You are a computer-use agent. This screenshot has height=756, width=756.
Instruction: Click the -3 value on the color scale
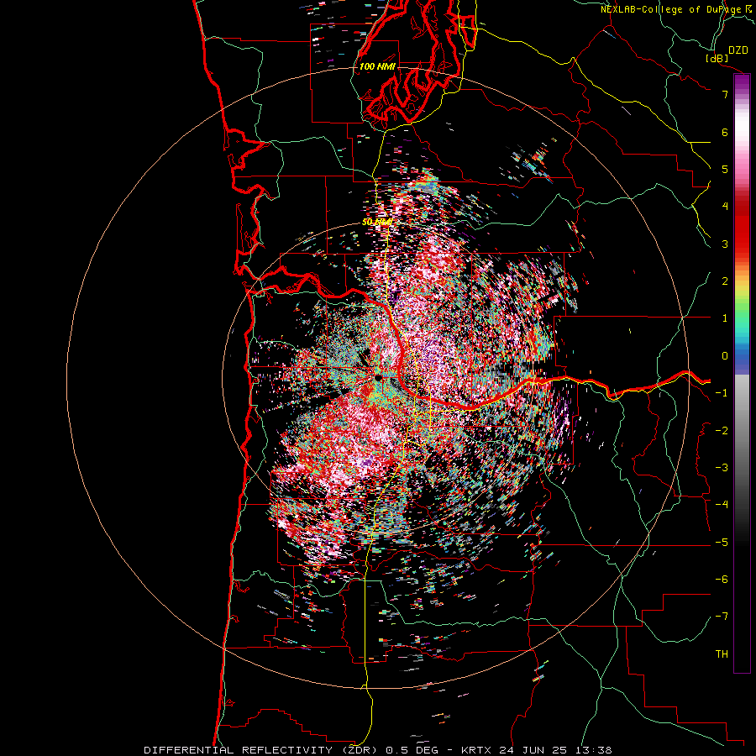pos(722,468)
